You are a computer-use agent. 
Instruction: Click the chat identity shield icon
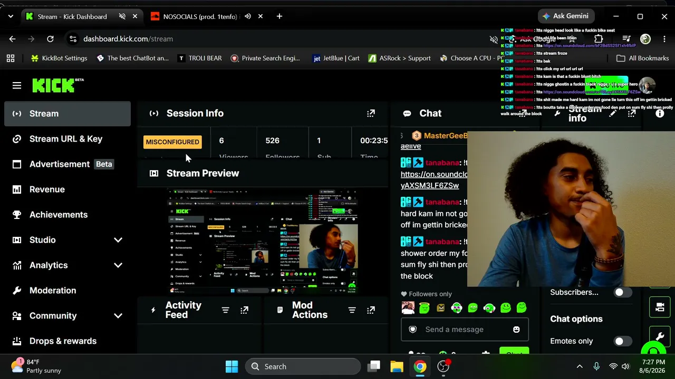click(413, 330)
